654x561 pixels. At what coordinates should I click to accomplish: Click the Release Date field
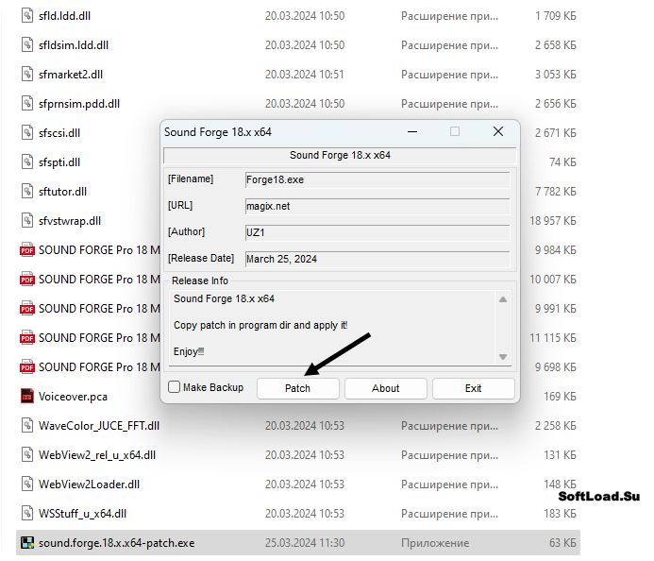click(377, 259)
